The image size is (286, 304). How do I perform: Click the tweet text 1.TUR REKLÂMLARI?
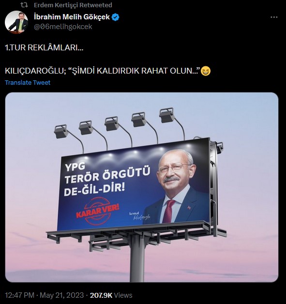tap(44, 47)
